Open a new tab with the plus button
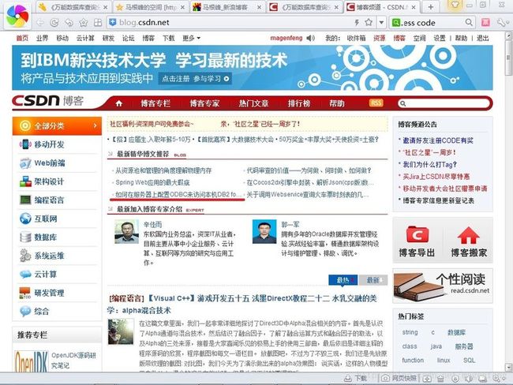Image resolution: width=513 pixels, height=385 pixels. tap(431, 7)
